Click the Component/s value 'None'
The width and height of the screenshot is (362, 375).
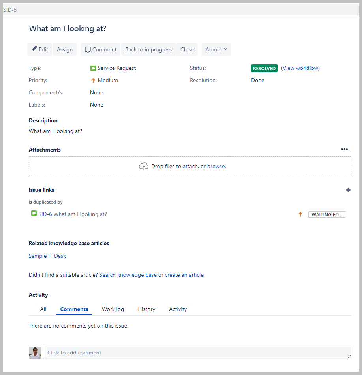coord(96,92)
